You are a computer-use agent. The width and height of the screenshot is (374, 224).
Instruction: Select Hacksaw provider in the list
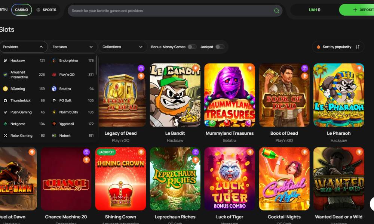pyautogui.click(x=18, y=60)
